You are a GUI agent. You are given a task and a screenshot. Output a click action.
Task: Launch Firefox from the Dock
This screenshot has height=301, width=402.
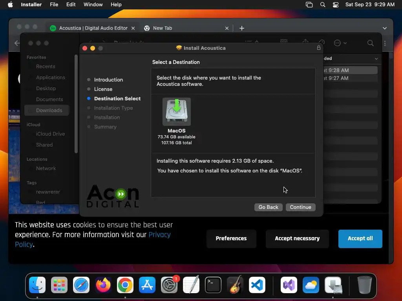[103, 285]
